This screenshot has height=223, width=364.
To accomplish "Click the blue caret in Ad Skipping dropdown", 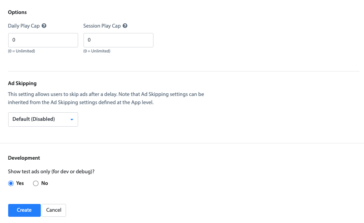I will tap(72, 120).
